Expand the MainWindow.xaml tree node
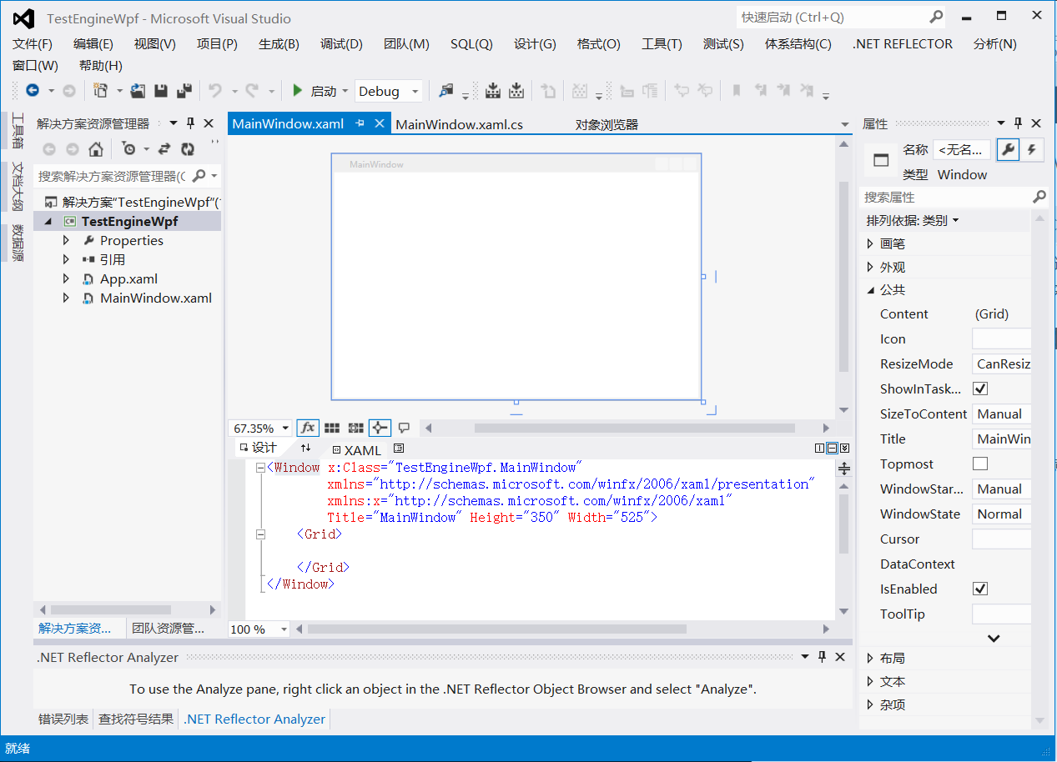Screen dimensions: 1057x762 pos(66,298)
